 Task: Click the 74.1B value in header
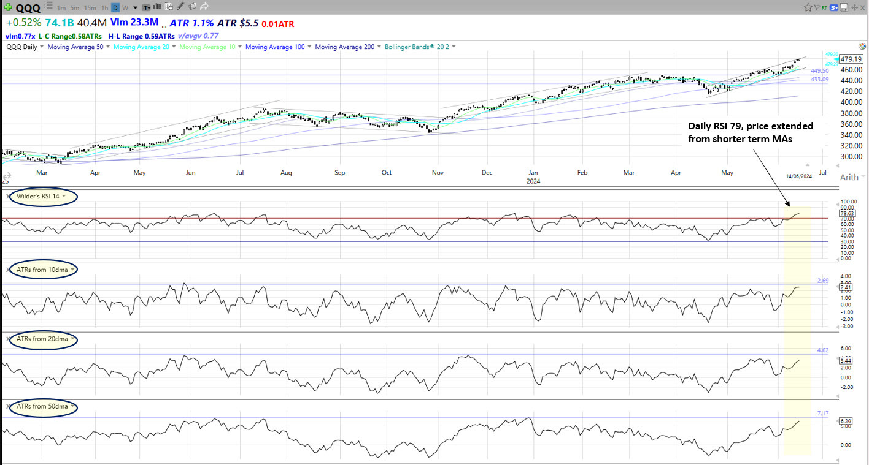[60, 23]
